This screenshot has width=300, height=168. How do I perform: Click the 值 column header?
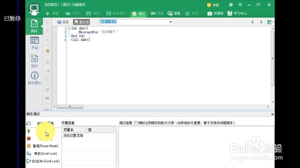[100, 130]
